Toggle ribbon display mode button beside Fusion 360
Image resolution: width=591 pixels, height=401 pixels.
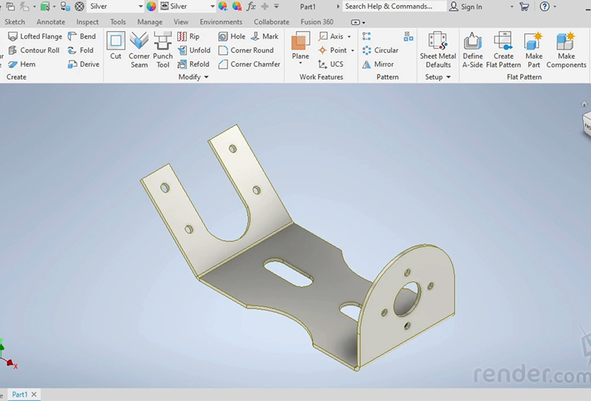click(x=356, y=23)
